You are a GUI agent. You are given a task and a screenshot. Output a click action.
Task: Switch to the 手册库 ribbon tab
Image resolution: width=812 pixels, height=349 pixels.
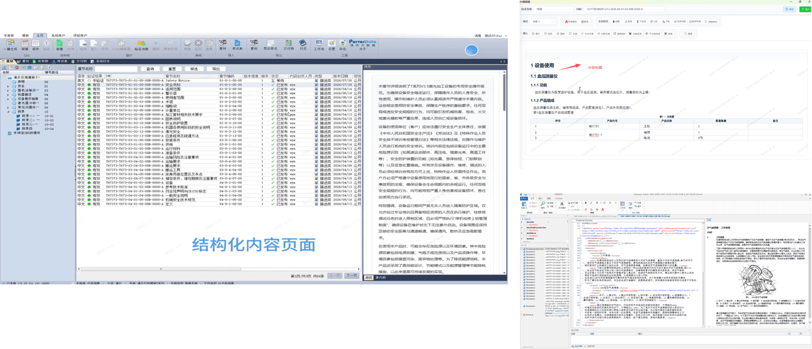(9, 35)
